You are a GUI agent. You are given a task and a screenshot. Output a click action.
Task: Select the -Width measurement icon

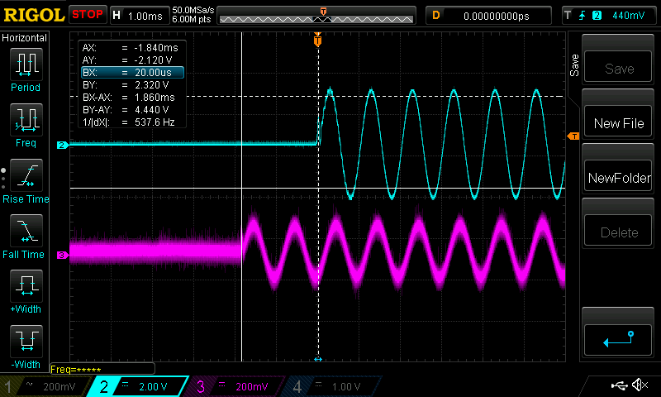click(x=26, y=342)
